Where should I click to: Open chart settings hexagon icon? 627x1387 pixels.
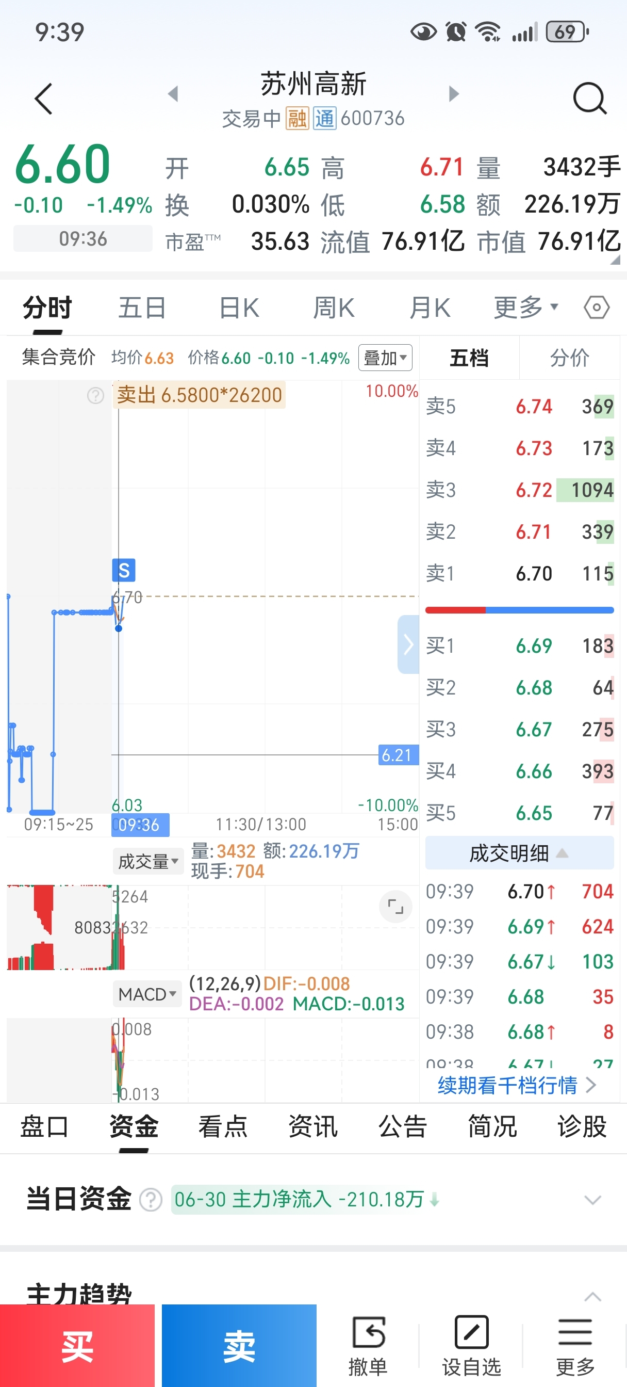click(x=597, y=308)
